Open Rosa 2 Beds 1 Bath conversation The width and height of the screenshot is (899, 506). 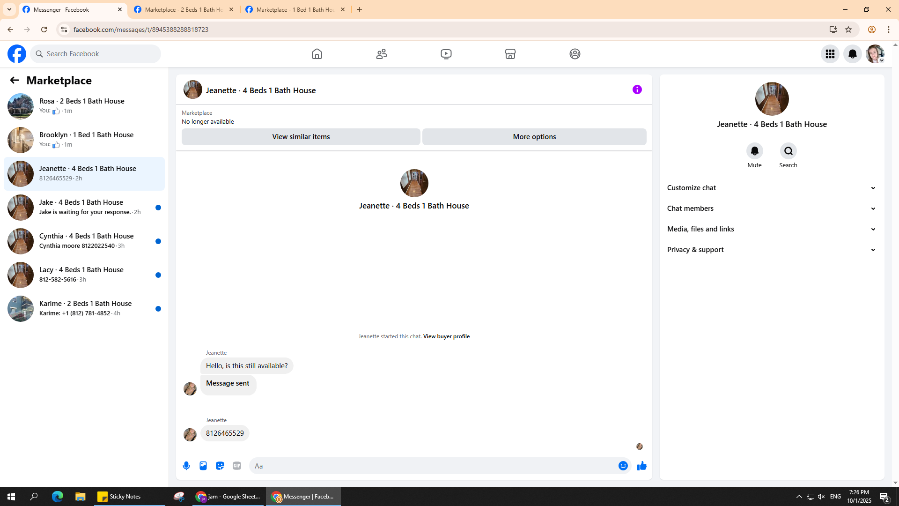tap(84, 106)
